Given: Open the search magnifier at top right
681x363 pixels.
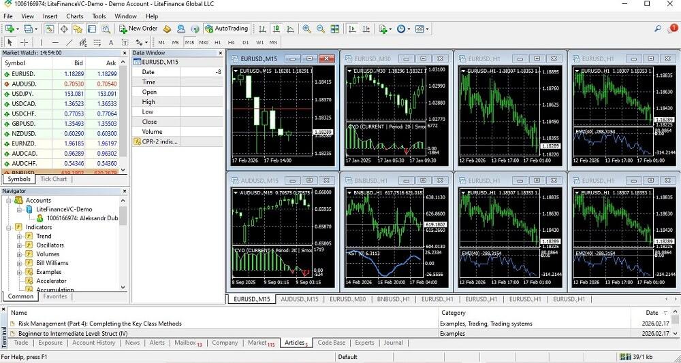Looking at the screenshot, I should 658,29.
